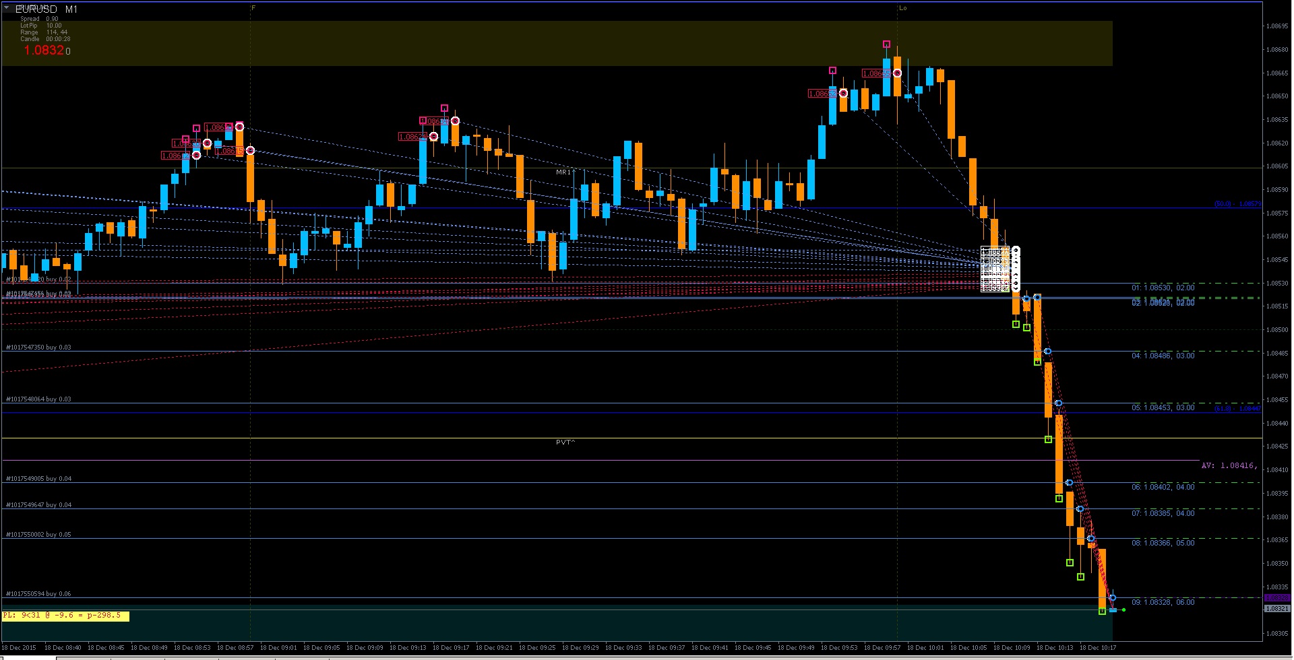The width and height of the screenshot is (1294, 660).
Task: Click the small green dot after last candle
Action: (x=1123, y=610)
